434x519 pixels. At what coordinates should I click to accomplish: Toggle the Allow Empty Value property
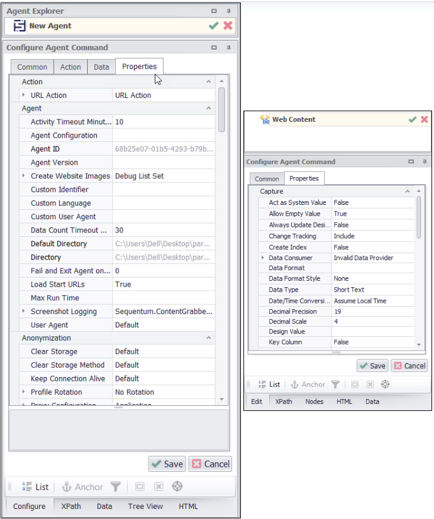pos(372,214)
